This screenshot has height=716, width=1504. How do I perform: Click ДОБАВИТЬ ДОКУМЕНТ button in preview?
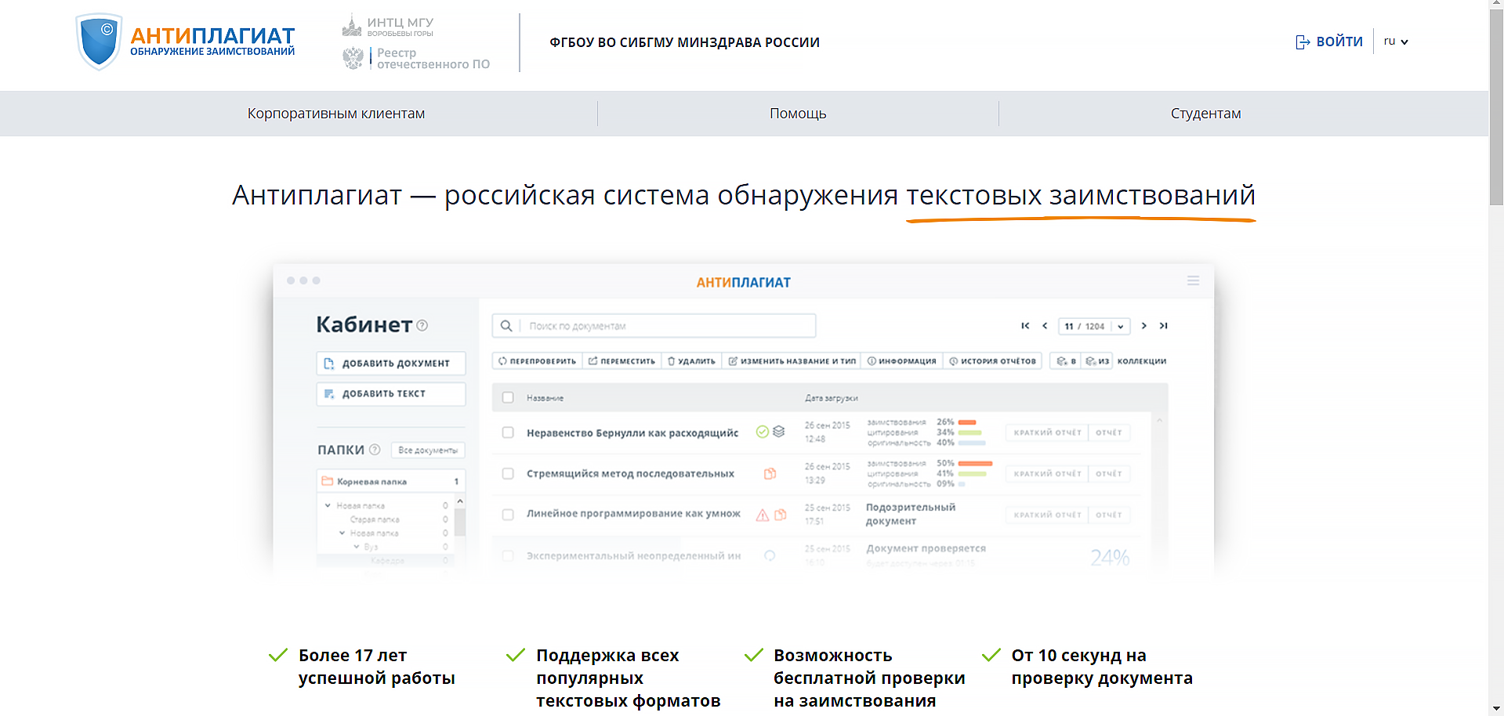click(x=391, y=363)
